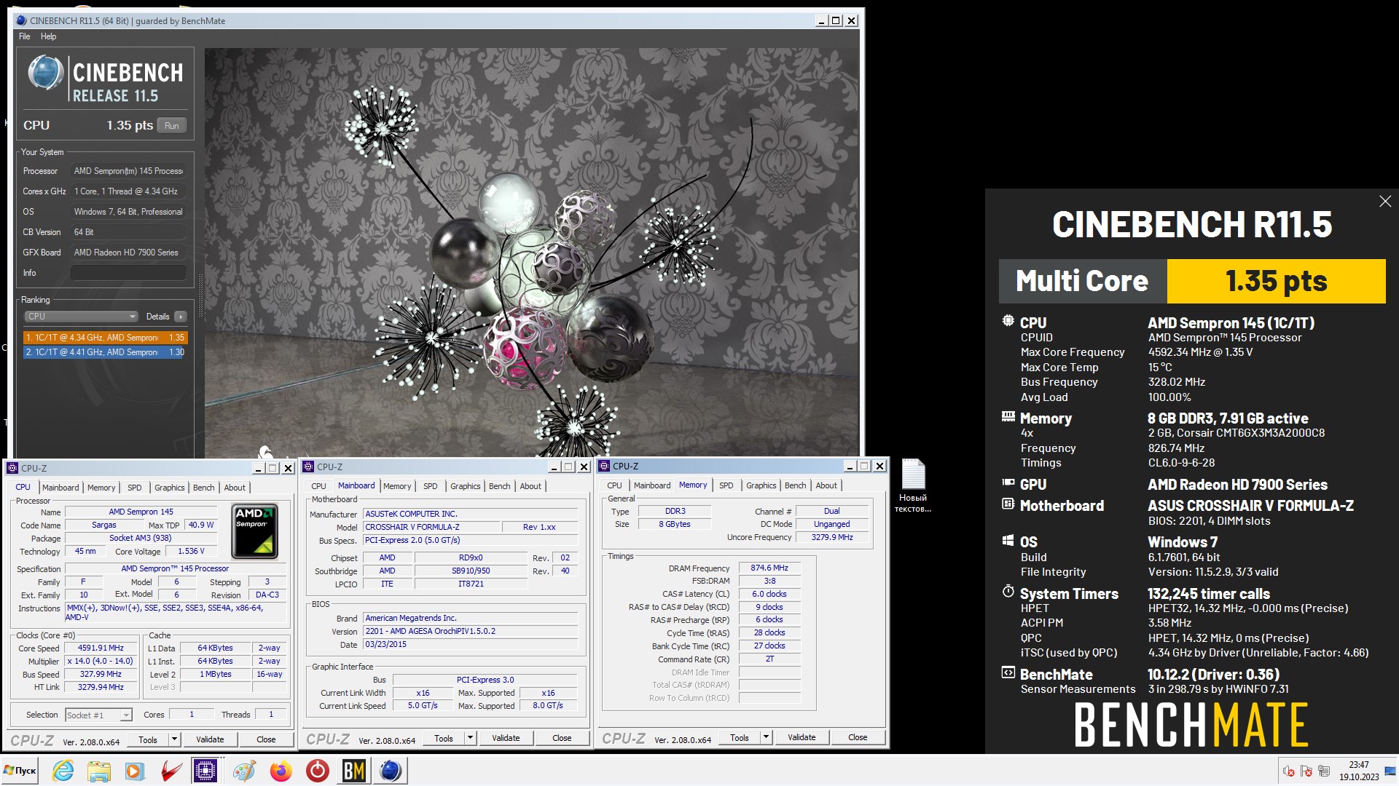Open the Help menu in Cinebench

click(48, 36)
